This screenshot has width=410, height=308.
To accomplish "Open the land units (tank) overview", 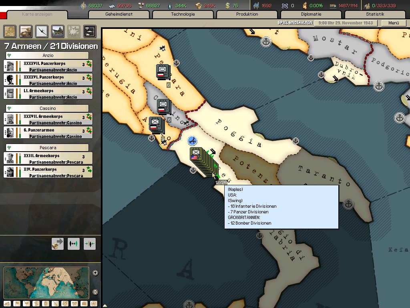I will click(x=26, y=31).
